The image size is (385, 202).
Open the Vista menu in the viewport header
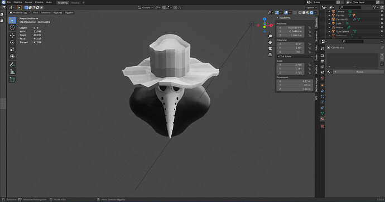[x=35, y=12]
